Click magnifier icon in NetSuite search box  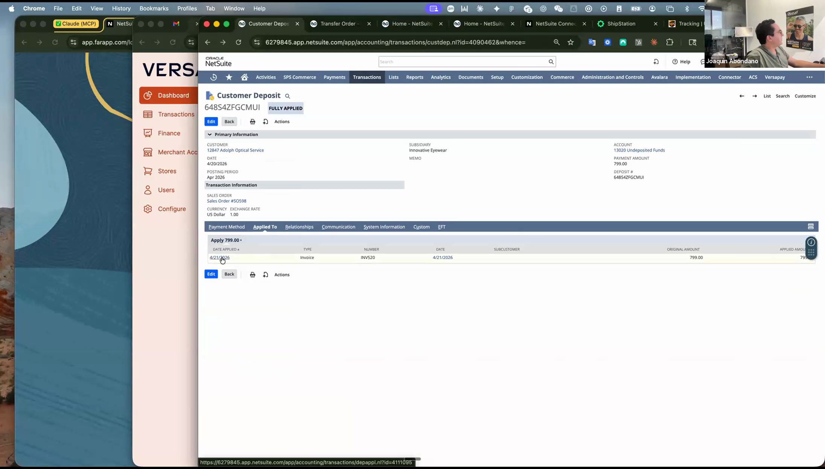[551, 62]
